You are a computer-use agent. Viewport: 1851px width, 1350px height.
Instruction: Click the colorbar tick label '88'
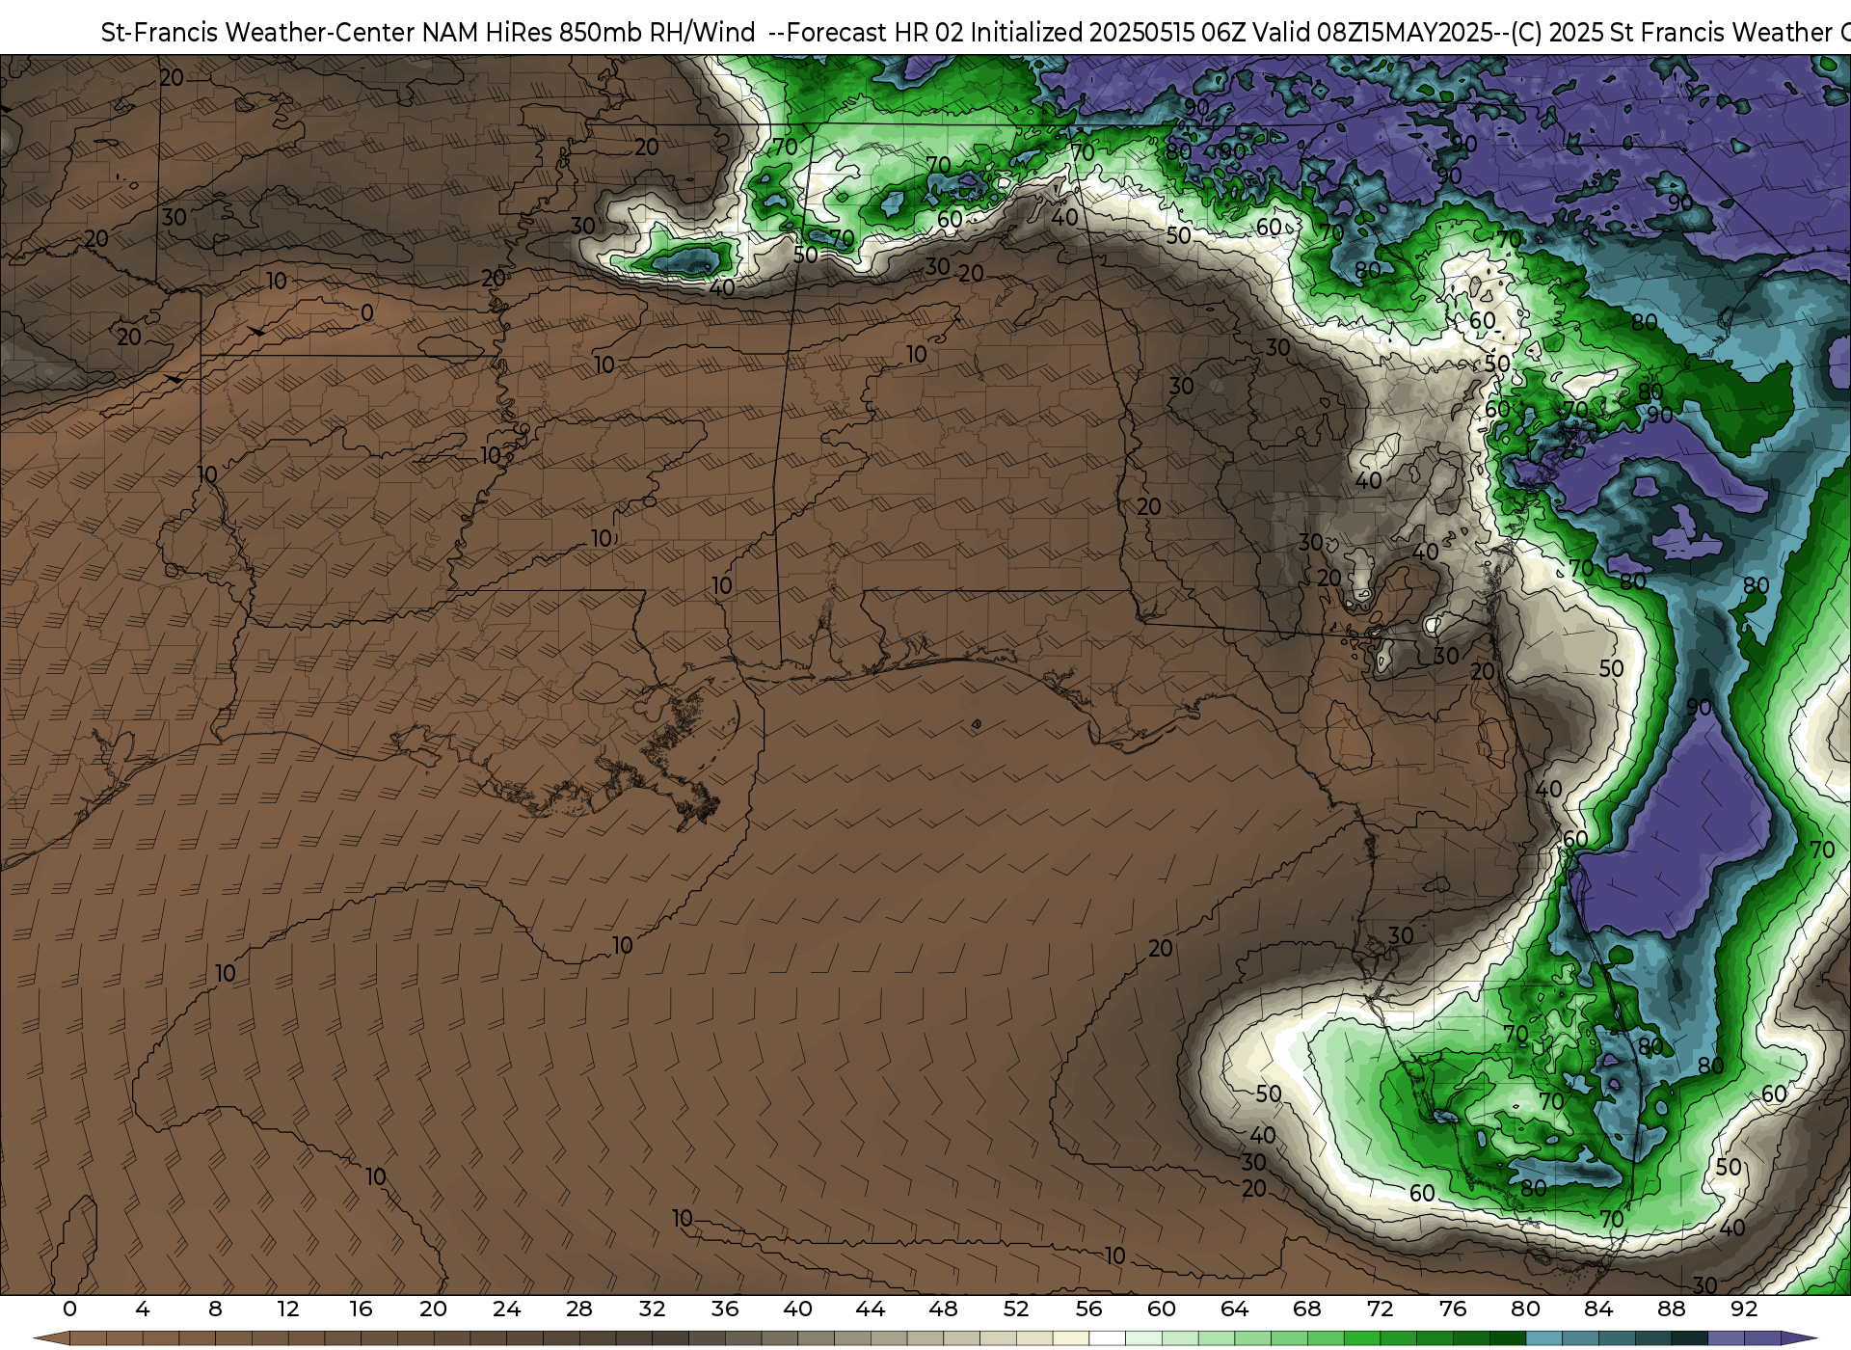pos(1671,1309)
